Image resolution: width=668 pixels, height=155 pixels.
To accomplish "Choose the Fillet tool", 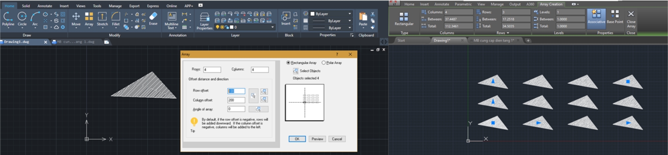I will pyautogui.click(x=116, y=18).
